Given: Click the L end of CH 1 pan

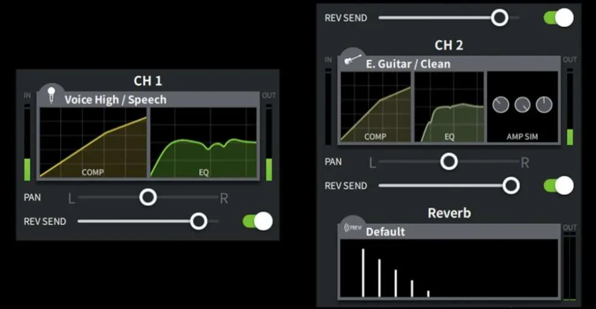Looking at the screenshot, I should pos(71,198).
